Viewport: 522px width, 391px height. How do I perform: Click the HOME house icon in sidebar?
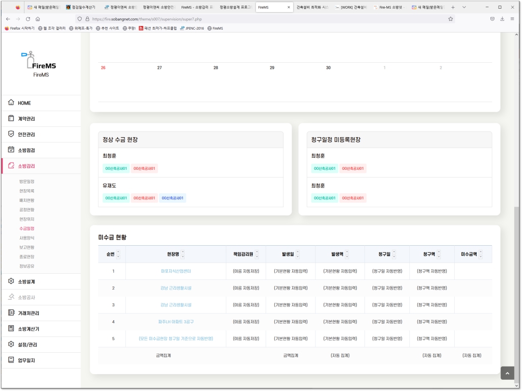click(x=11, y=103)
